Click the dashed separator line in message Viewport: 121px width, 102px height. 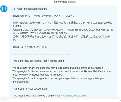tap(41, 54)
